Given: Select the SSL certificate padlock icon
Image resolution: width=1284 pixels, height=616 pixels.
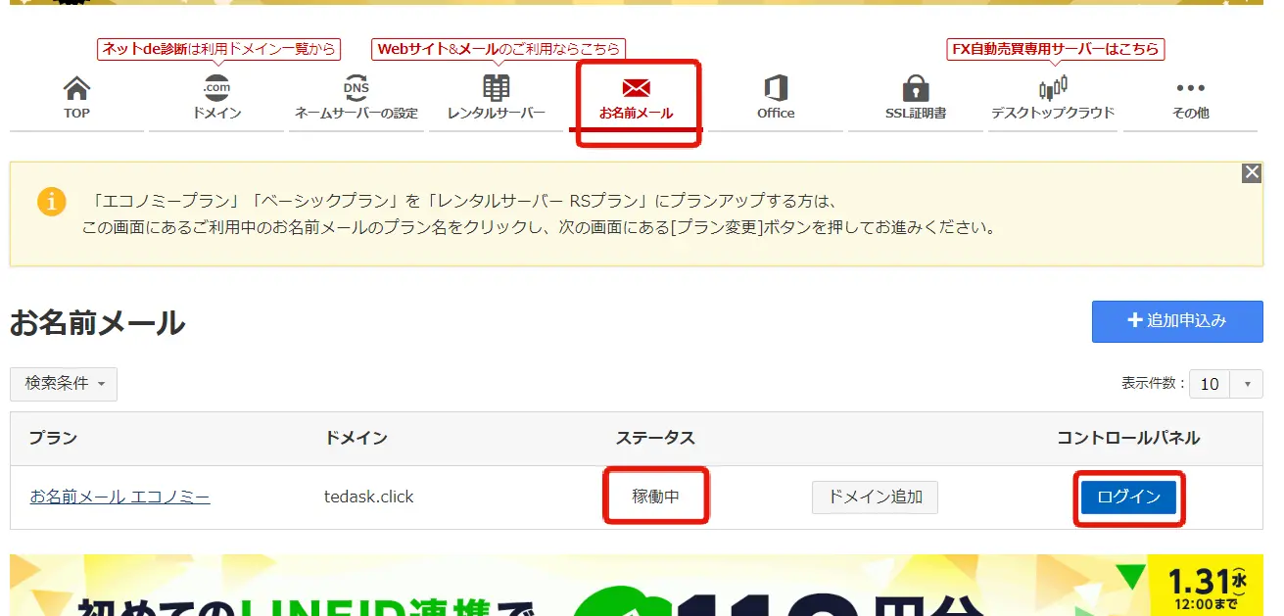Looking at the screenshot, I should click(915, 89).
